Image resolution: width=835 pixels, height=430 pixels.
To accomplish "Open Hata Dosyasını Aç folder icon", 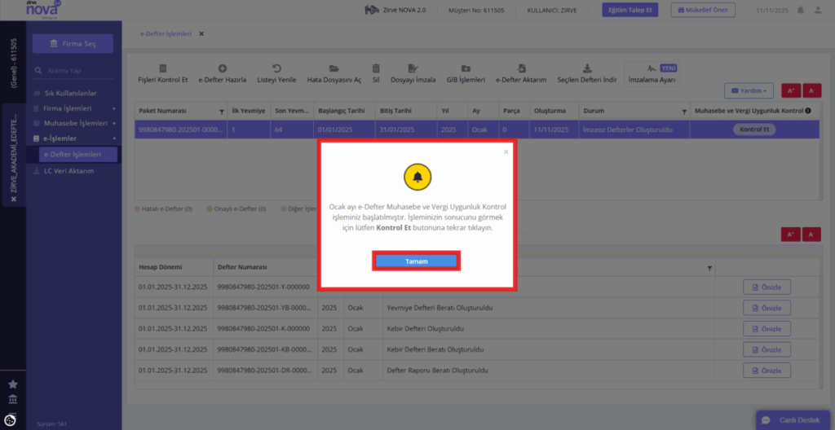I will [334, 68].
